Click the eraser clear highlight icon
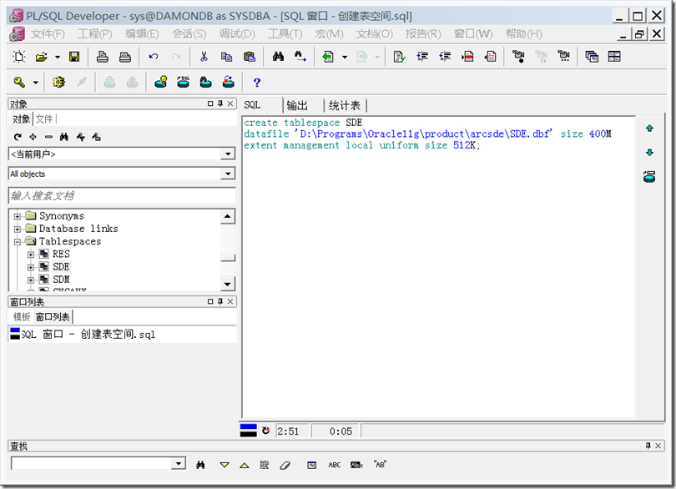676x489 pixels. coord(285,465)
